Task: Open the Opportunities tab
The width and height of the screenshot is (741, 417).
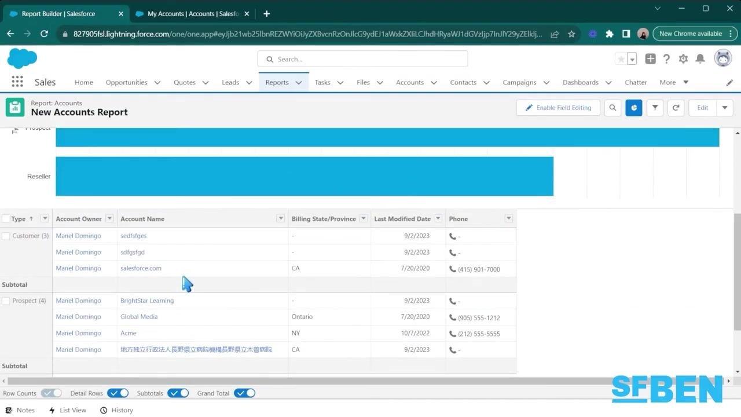Action: 126,82
